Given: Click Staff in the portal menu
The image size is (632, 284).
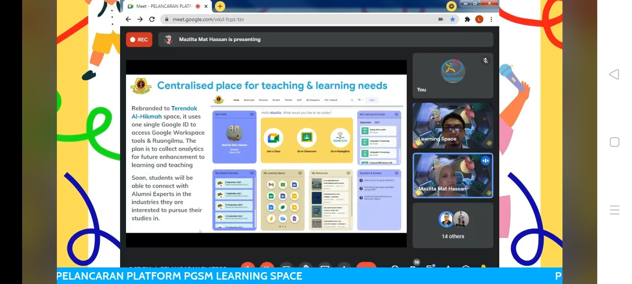Looking at the screenshot, I should point(299,100).
